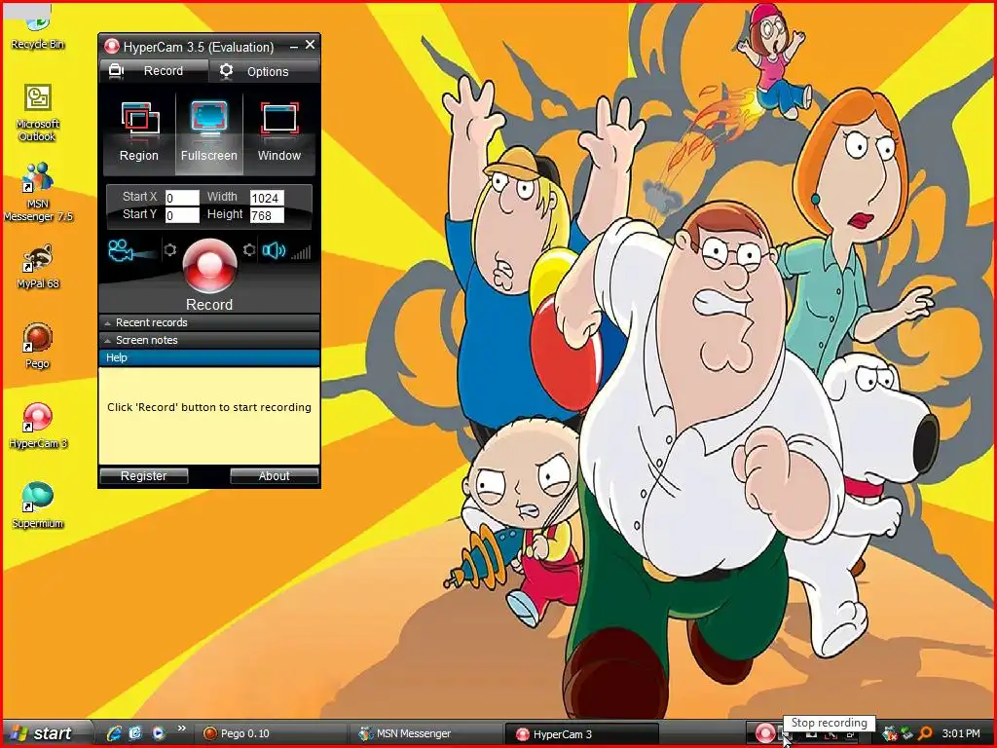Click the HyperCam logo in the title bar
This screenshot has height=748, width=997.
pyautogui.click(x=112, y=46)
